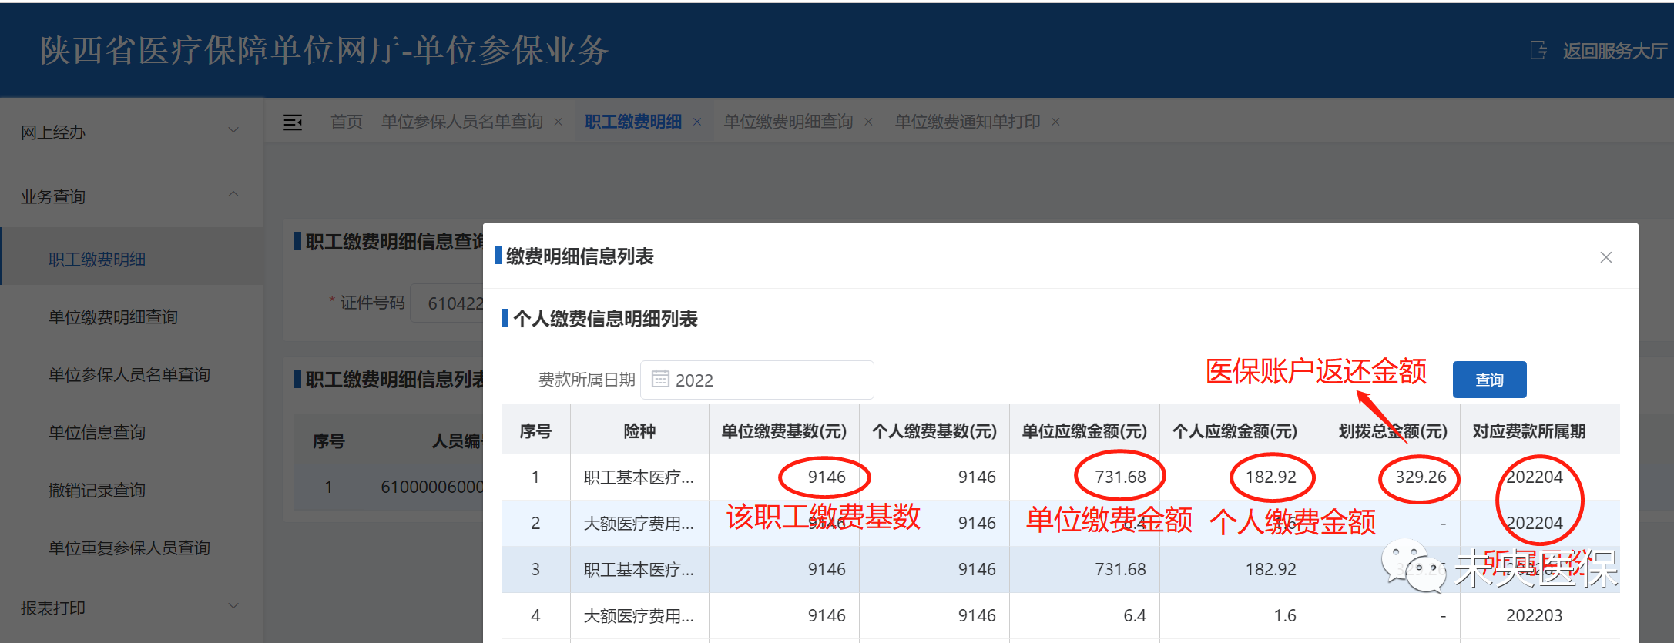Click the 个人缴费信息明细列表 heading
This screenshot has height=643, width=1674.
tap(606, 319)
